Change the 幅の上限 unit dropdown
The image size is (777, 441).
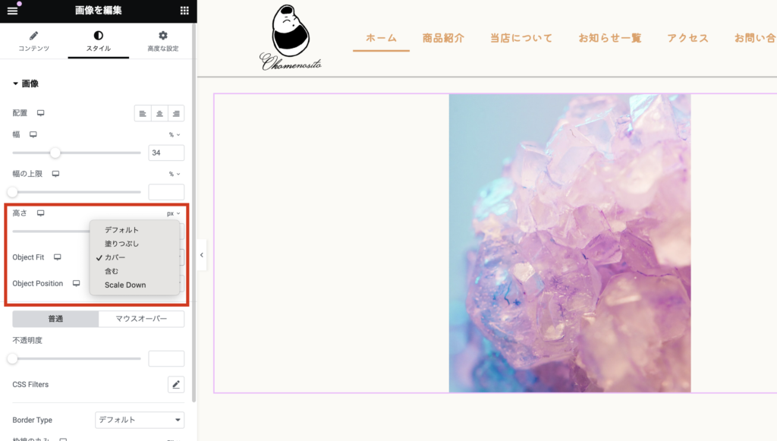tap(175, 174)
